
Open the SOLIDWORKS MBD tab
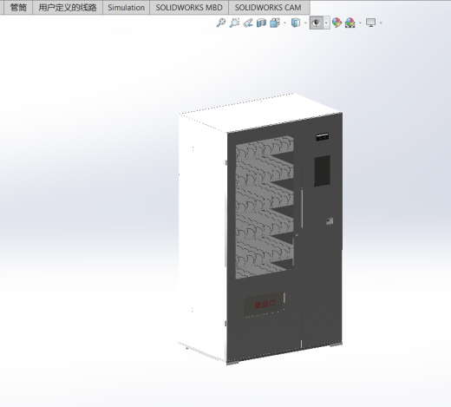pyautogui.click(x=189, y=8)
